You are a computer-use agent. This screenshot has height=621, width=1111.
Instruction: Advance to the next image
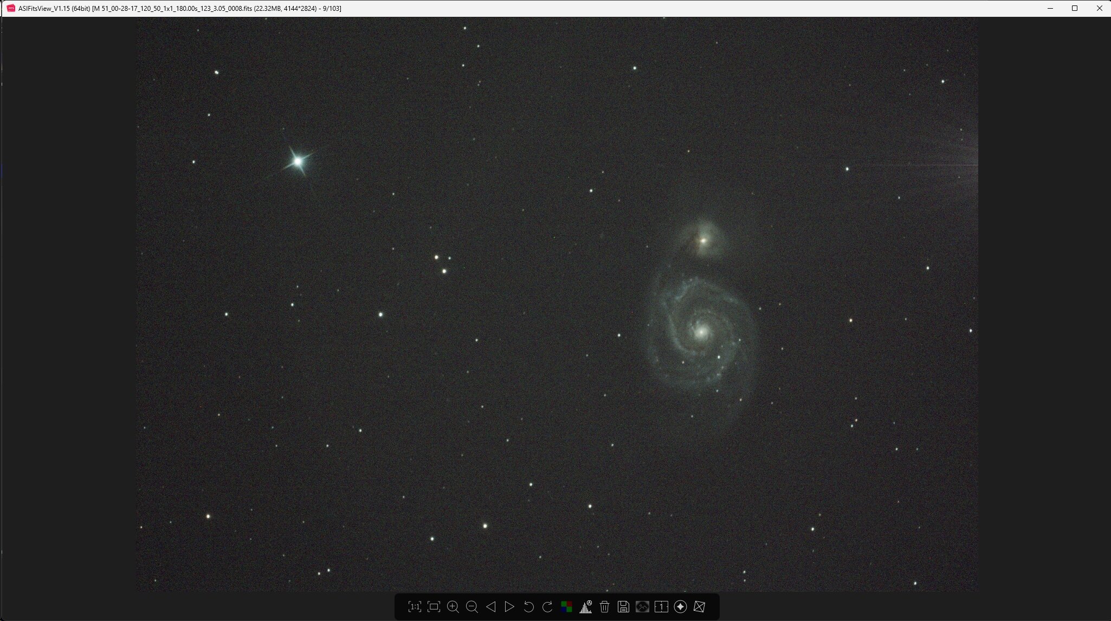[x=509, y=607]
